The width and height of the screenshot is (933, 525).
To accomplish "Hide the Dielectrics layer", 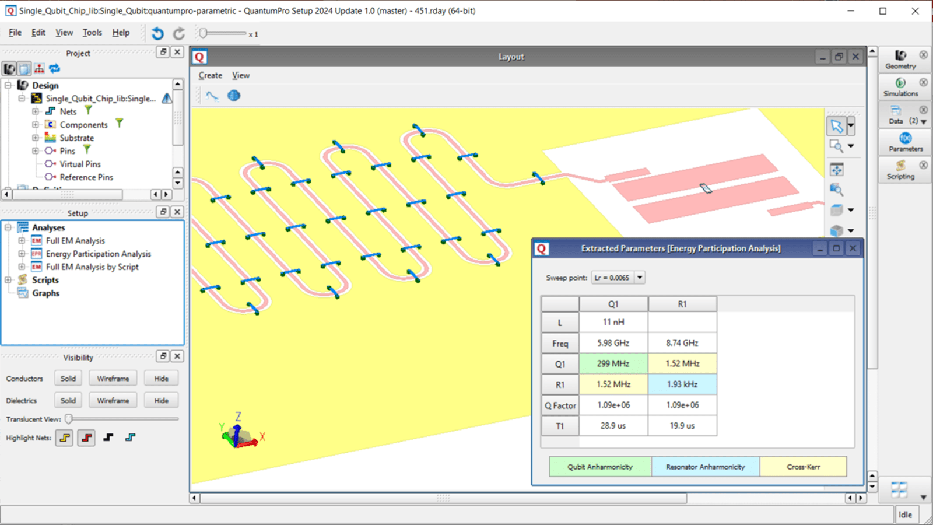I will pos(161,400).
